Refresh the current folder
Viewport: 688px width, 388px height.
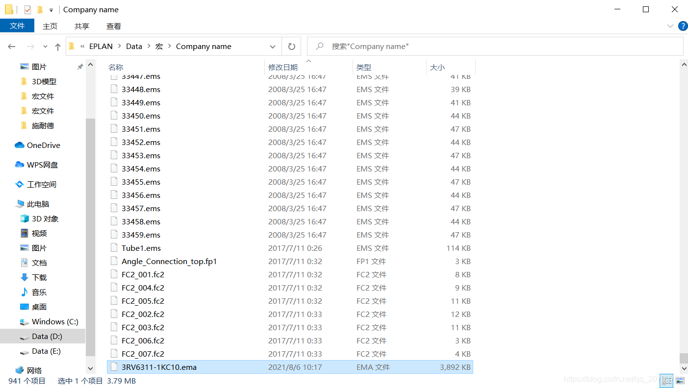click(291, 47)
